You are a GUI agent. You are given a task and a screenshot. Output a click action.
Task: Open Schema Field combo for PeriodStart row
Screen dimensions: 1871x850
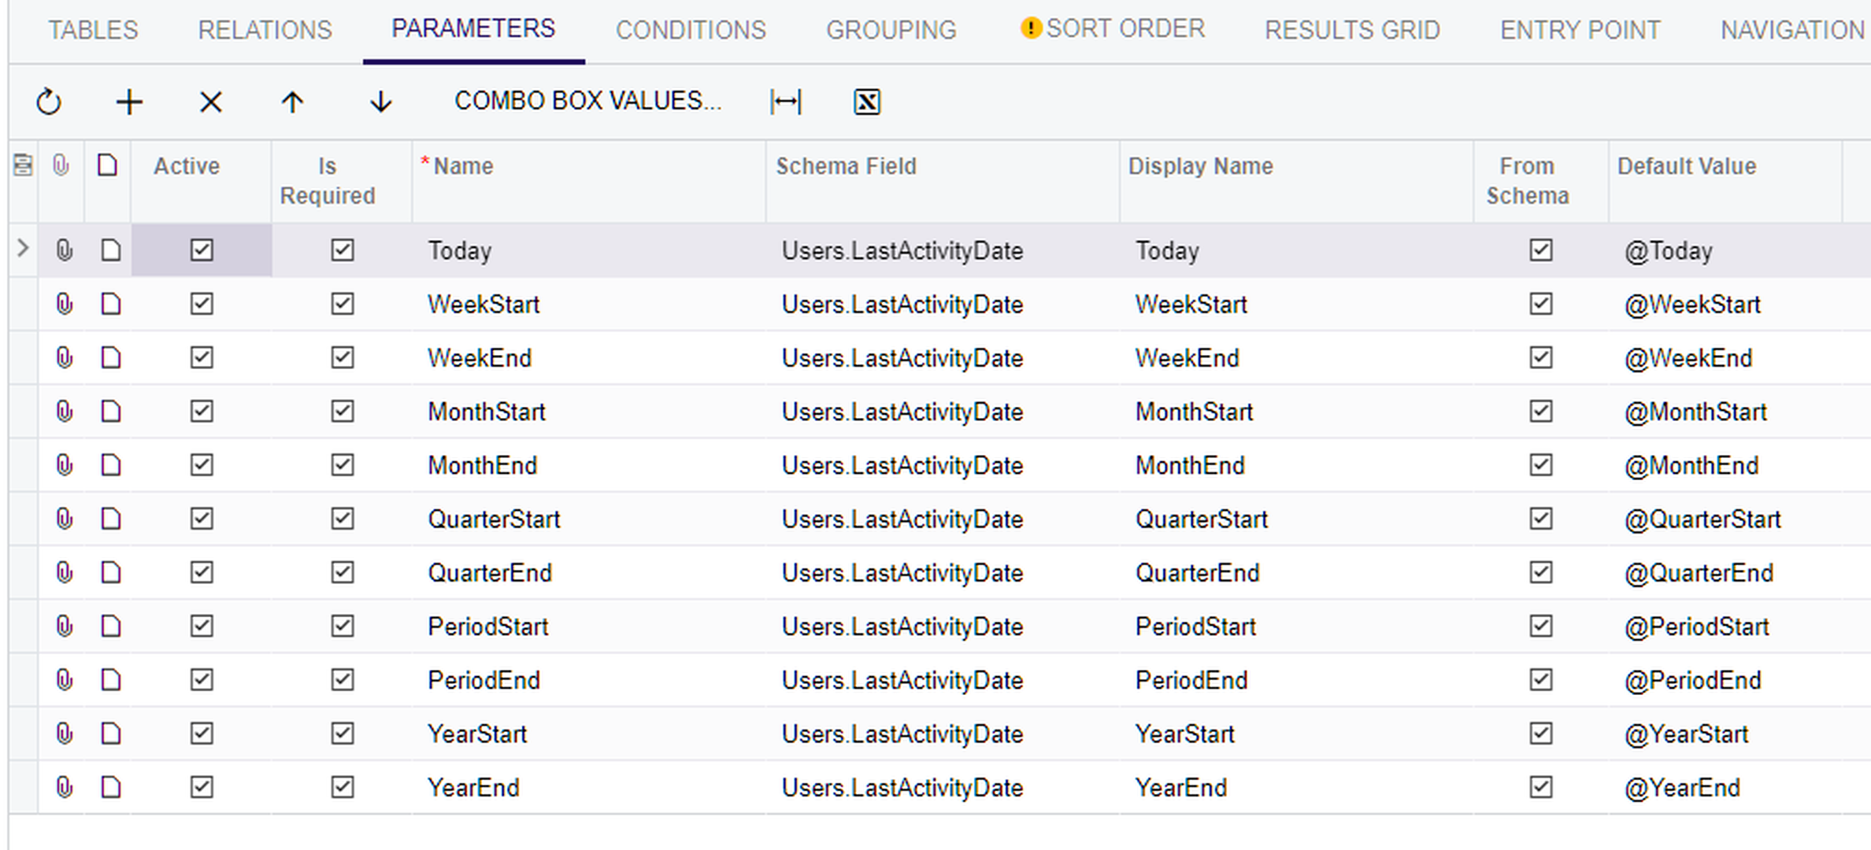pos(902,626)
